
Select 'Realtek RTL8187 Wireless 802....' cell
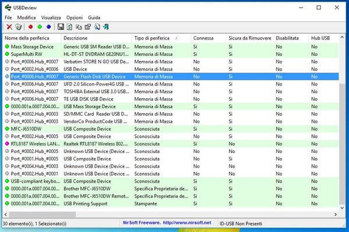[x=96, y=144]
